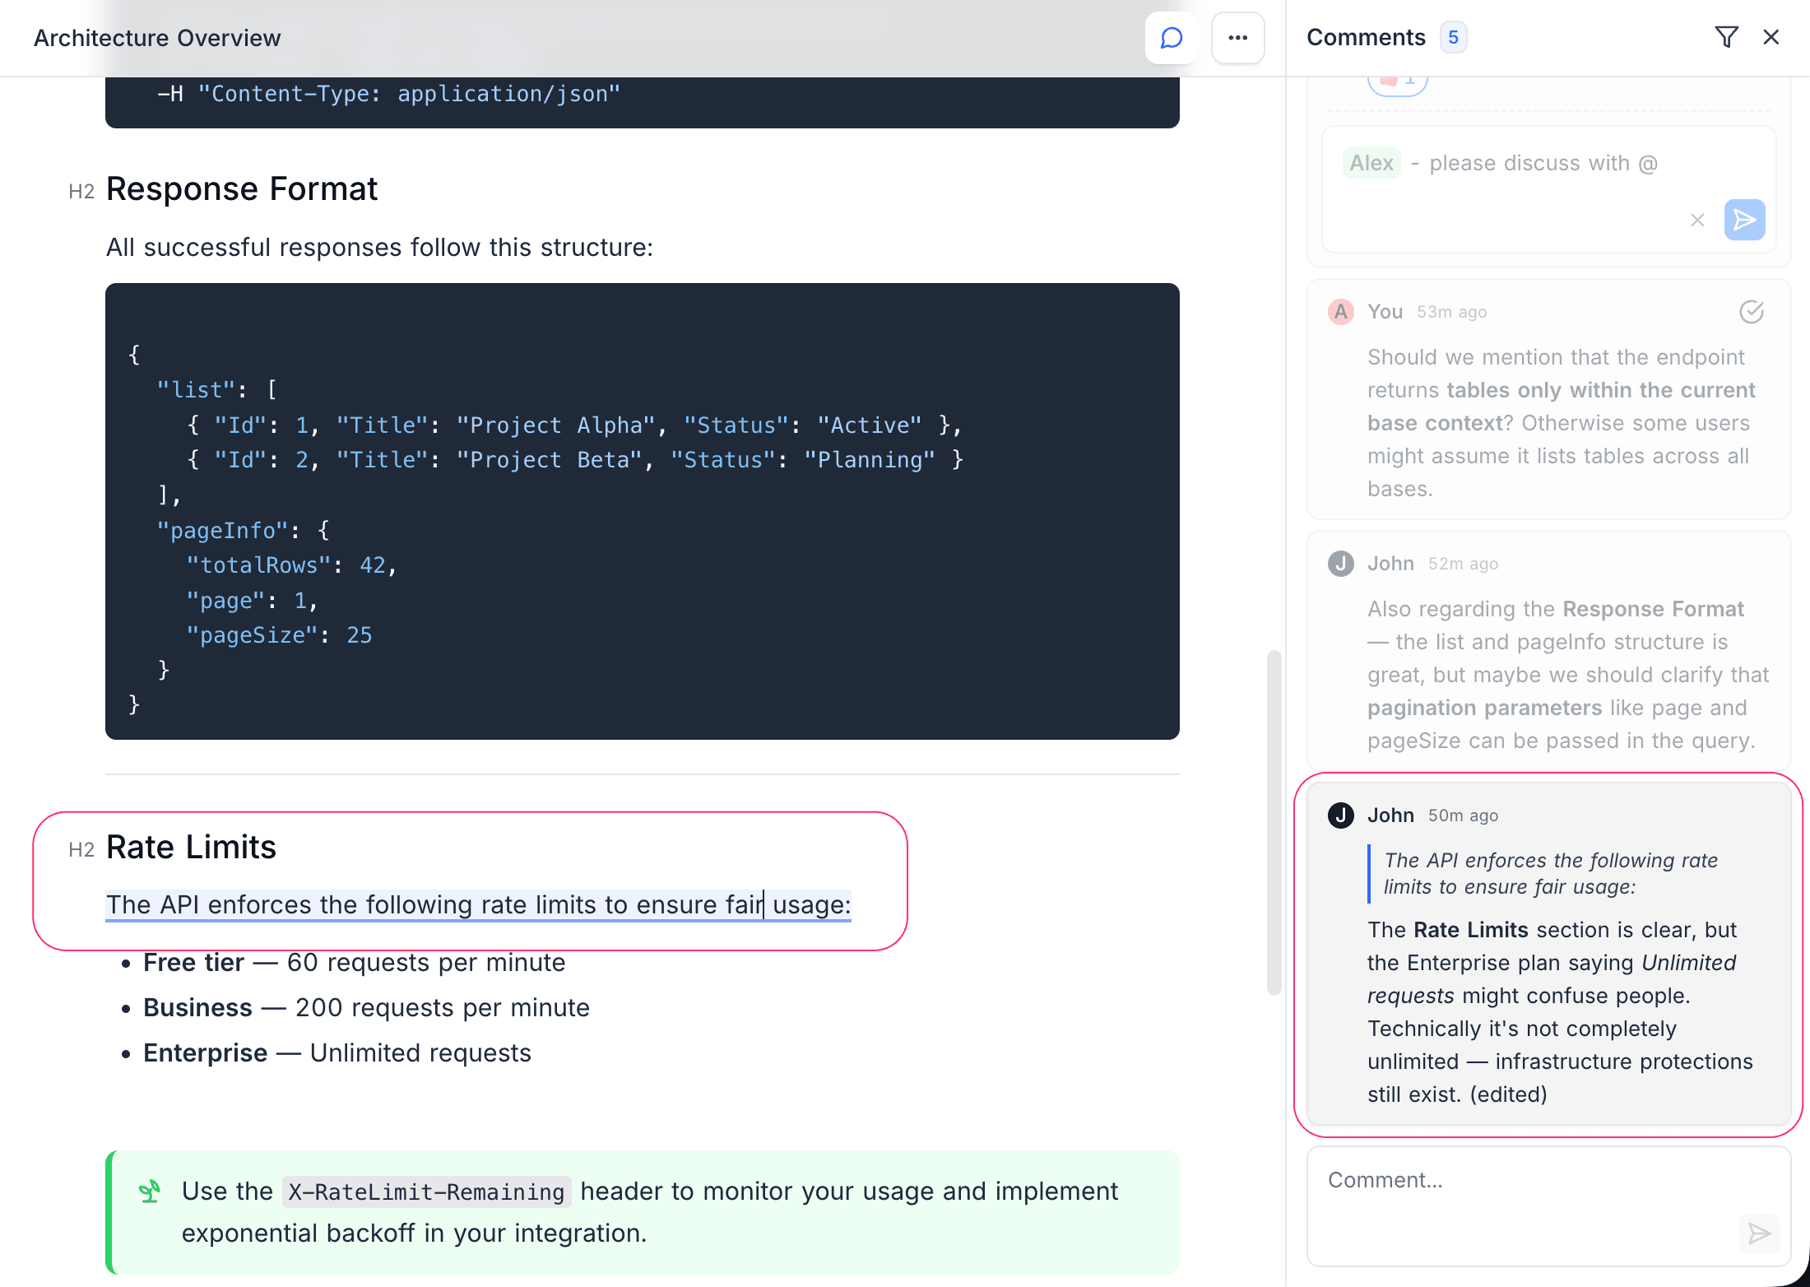Close the Comments panel
Viewport: 1810px width, 1287px height.
coord(1771,37)
